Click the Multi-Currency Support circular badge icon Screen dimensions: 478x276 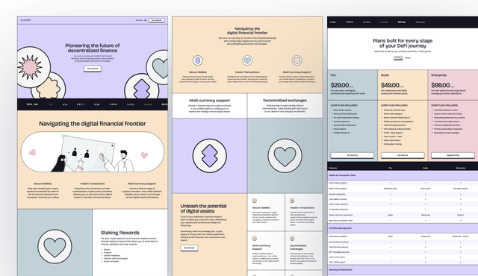[297, 60]
